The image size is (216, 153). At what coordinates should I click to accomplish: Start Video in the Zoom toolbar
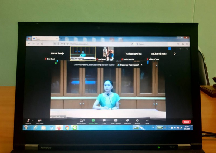pyautogui.click(x=39, y=122)
